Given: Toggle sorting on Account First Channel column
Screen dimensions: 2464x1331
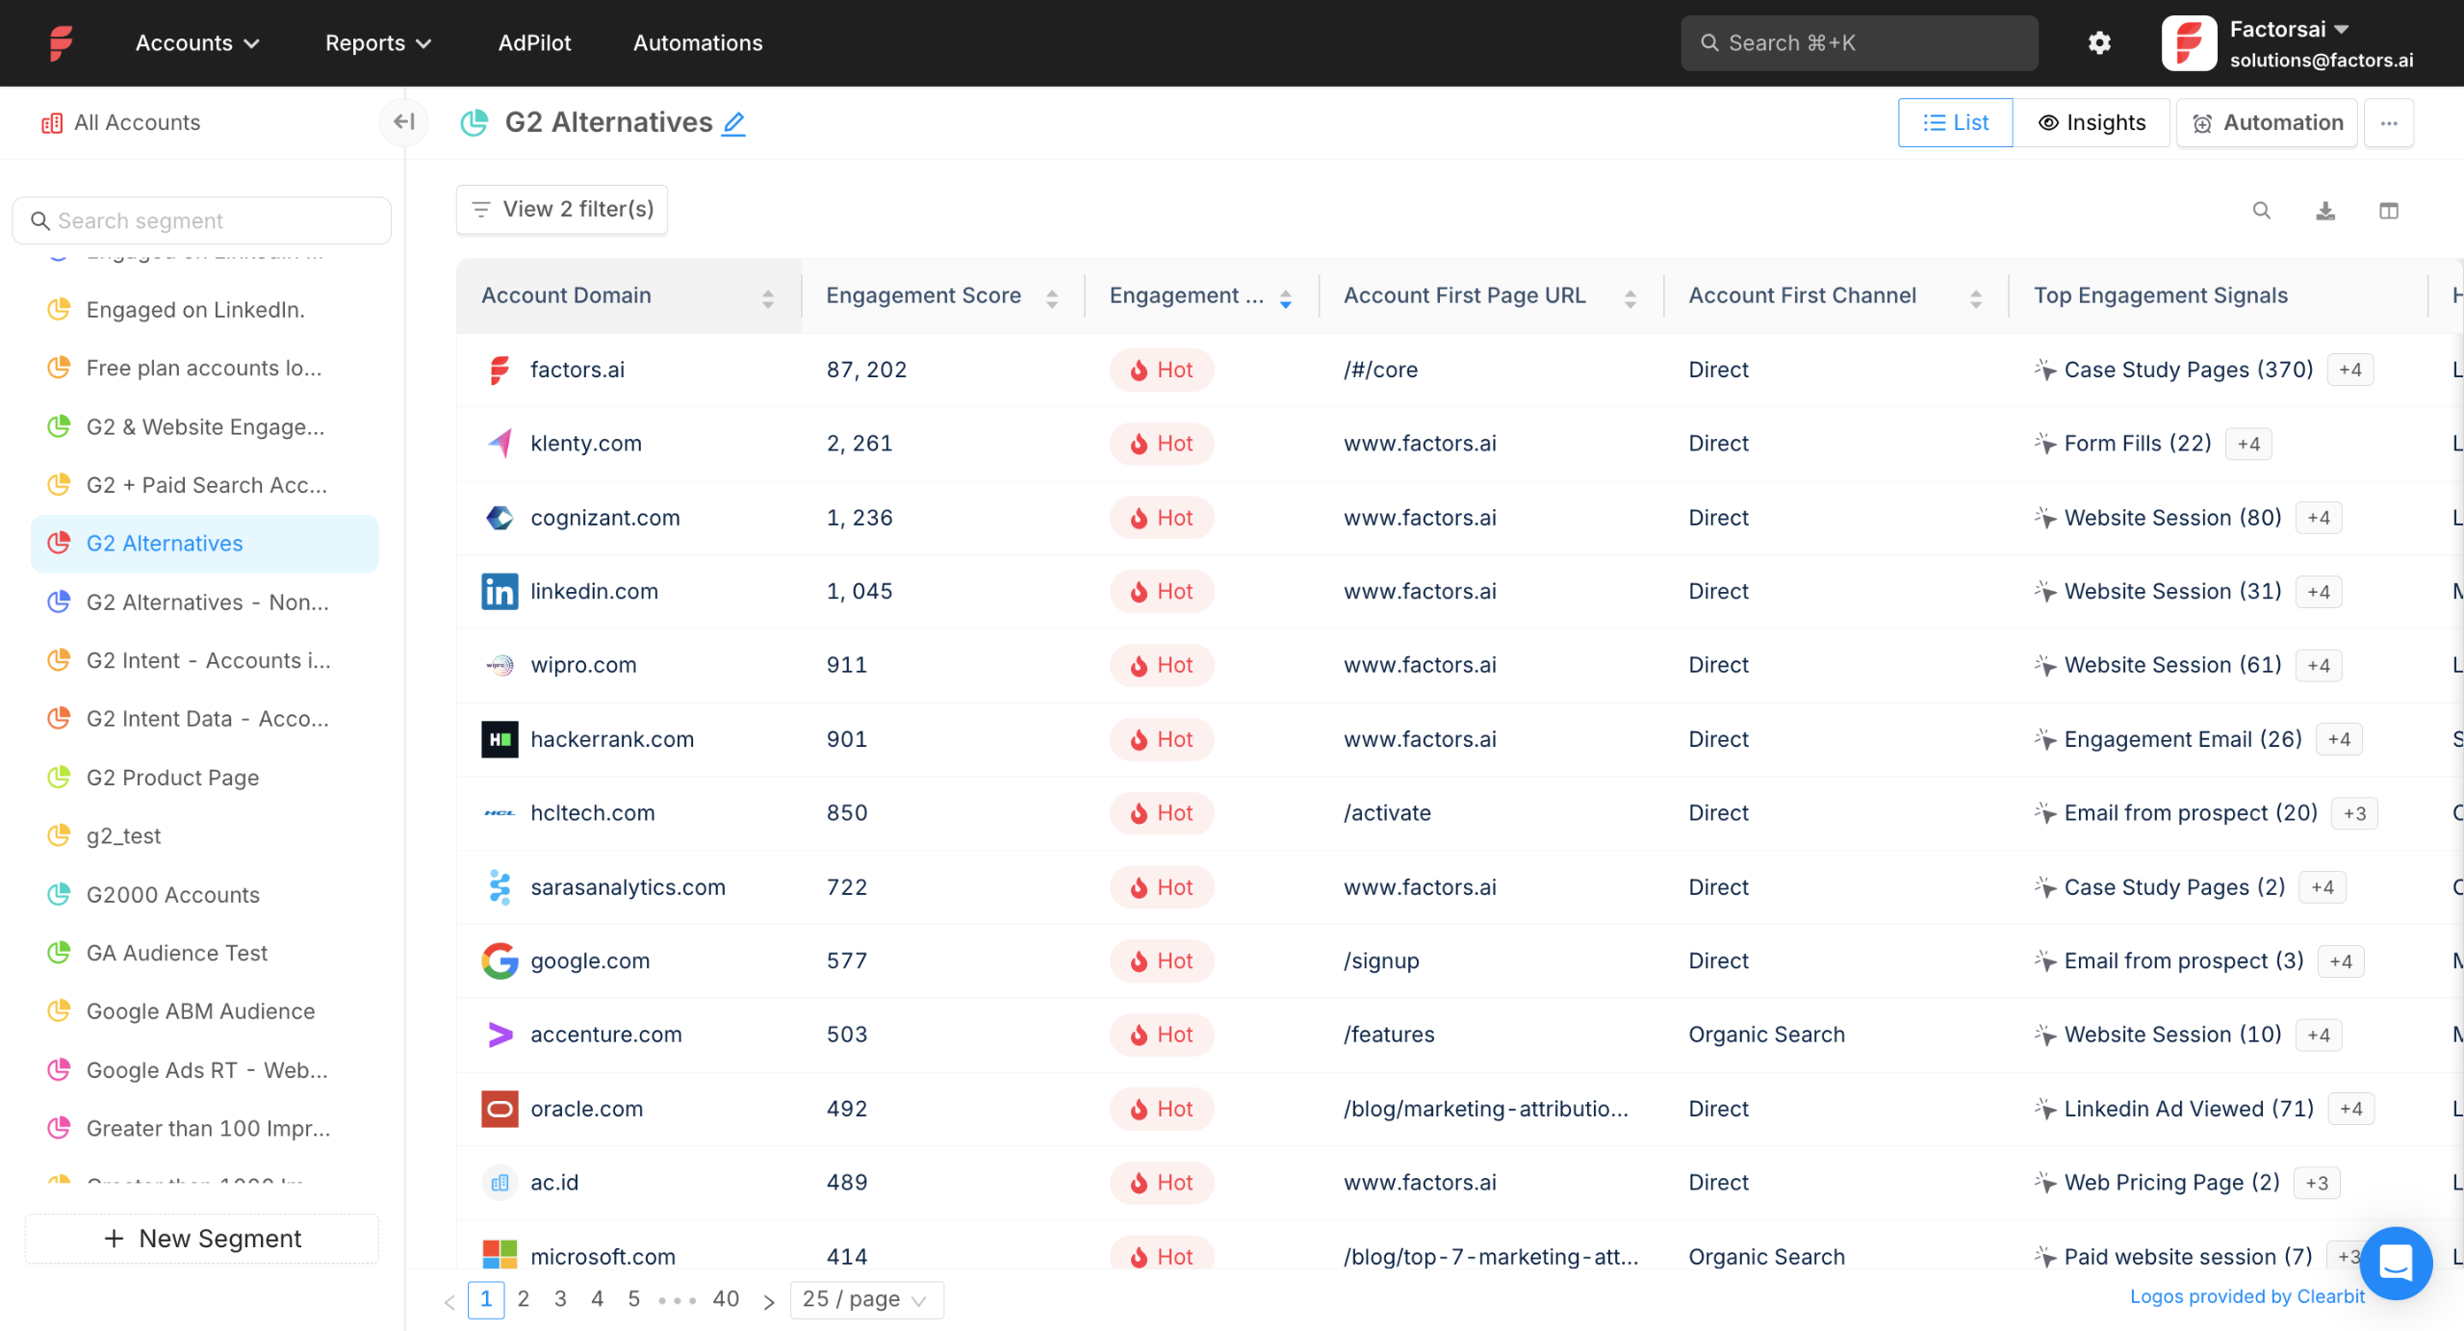Looking at the screenshot, I should [1977, 295].
